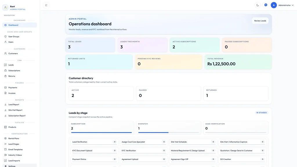
Task: Click the Email Templates envelope icon
Action: [5, 150]
